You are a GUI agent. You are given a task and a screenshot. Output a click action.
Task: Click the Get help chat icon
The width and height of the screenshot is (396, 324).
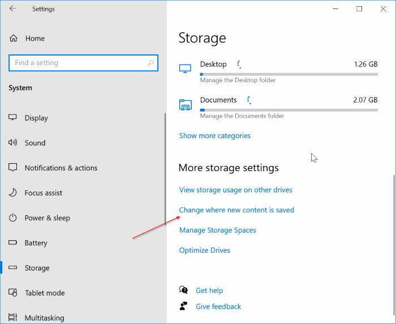pyautogui.click(x=183, y=290)
